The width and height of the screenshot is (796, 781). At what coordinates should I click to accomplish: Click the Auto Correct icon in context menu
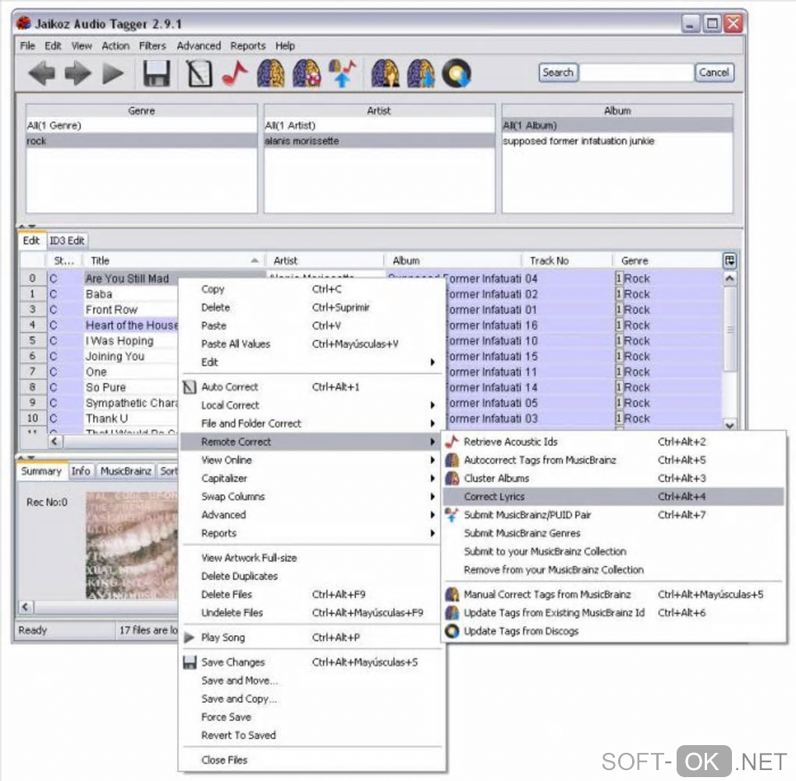(x=190, y=387)
